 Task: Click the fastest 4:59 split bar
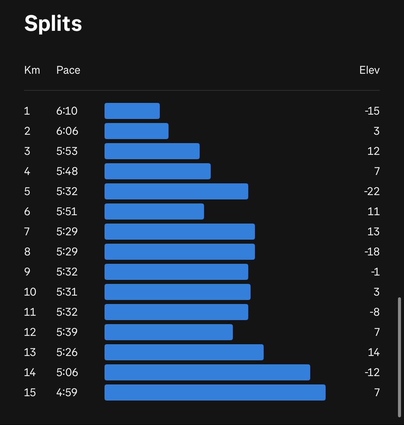tap(215, 392)
